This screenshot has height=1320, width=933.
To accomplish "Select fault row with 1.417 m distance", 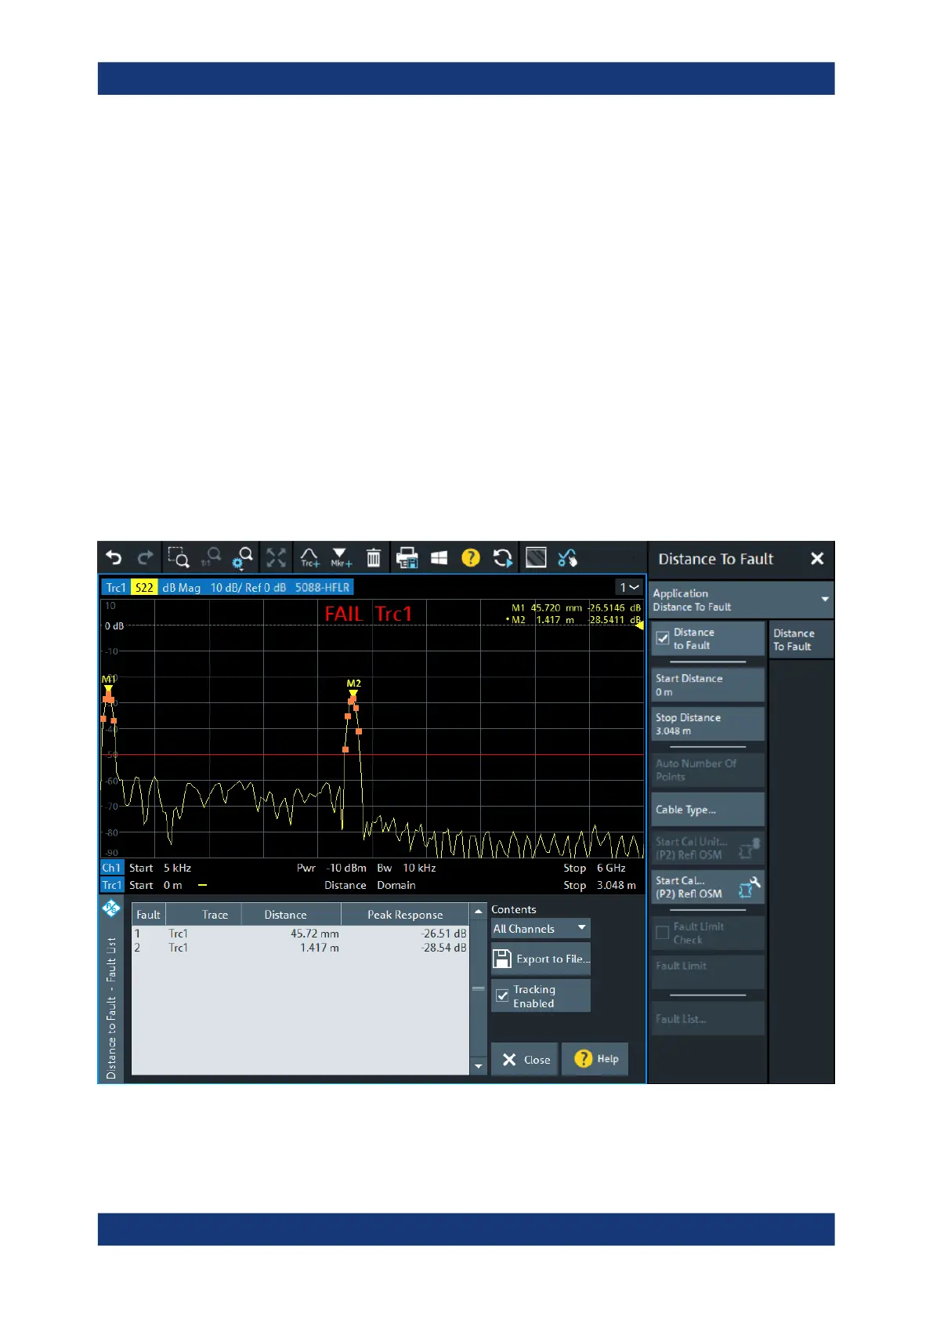I will pos(300,948).
